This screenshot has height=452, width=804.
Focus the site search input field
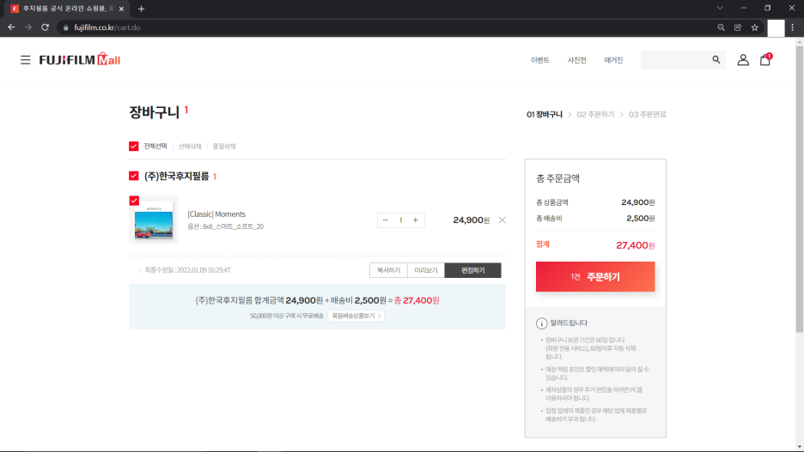point(676,60)
